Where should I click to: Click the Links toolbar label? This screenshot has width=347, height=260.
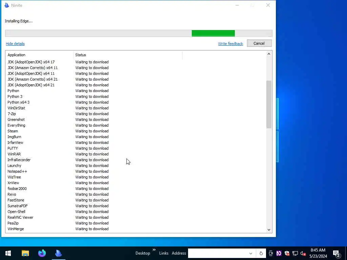(164, 253)
